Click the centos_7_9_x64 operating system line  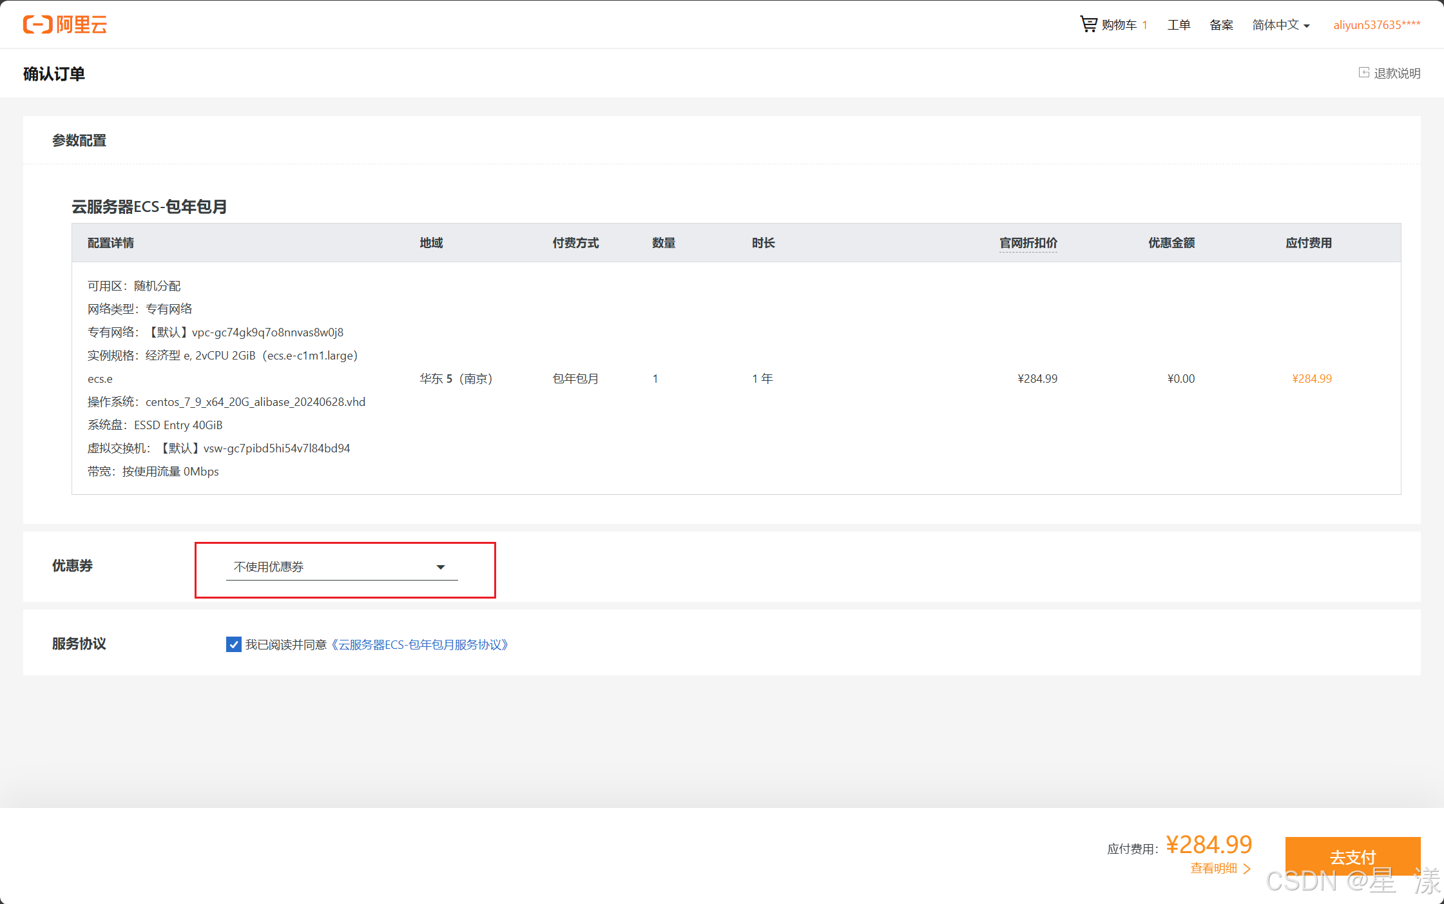[x=226, y=401]
